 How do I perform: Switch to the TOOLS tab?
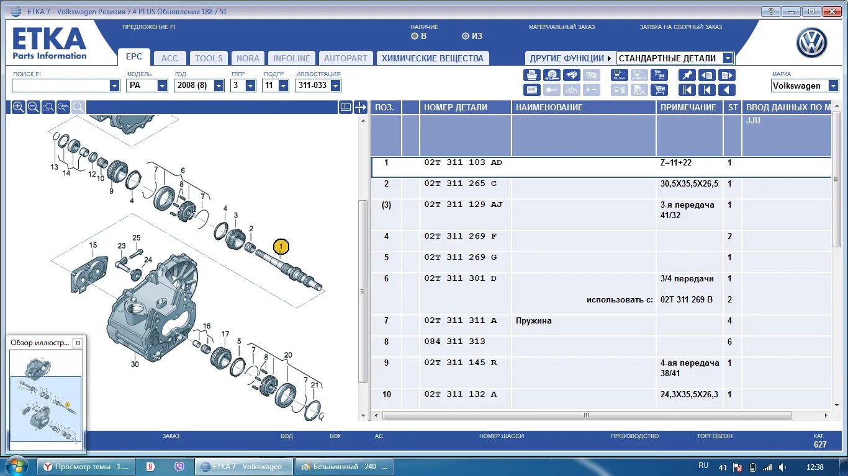pyautogui.click(x=209, y=58)
